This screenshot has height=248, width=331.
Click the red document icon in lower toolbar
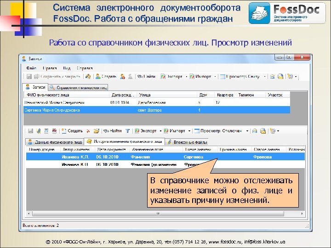click(54, 131)
